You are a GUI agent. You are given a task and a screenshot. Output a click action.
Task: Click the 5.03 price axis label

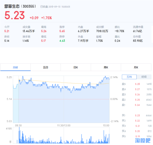tap(9, 121)
